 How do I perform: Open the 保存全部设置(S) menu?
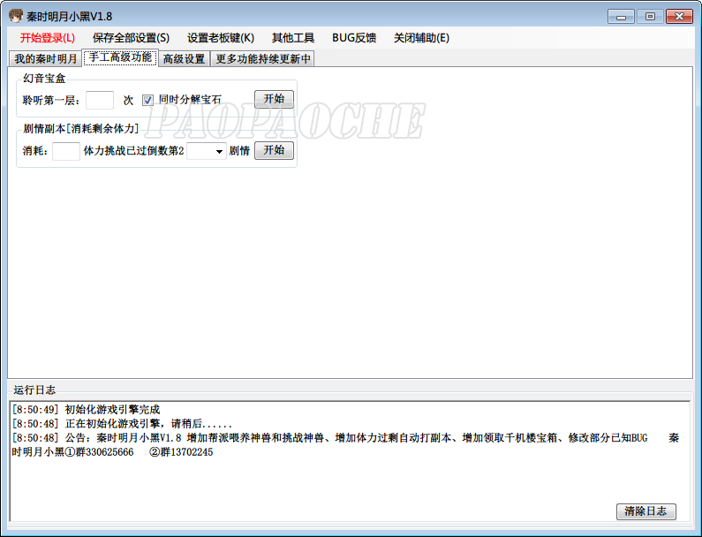131,38
